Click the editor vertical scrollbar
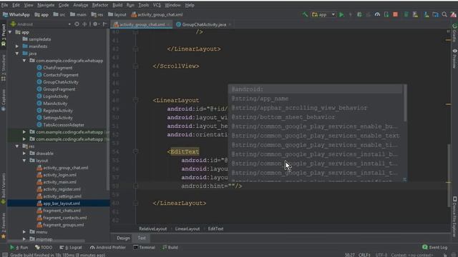This screenshot has height=257, width=458. (449, 175)
